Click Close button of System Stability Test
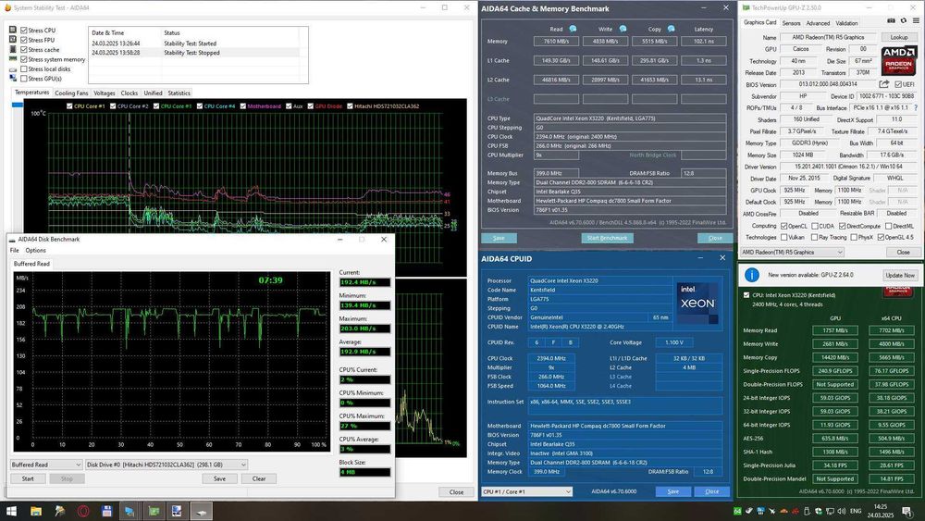The image size is (925, 521). click(456, 492)
